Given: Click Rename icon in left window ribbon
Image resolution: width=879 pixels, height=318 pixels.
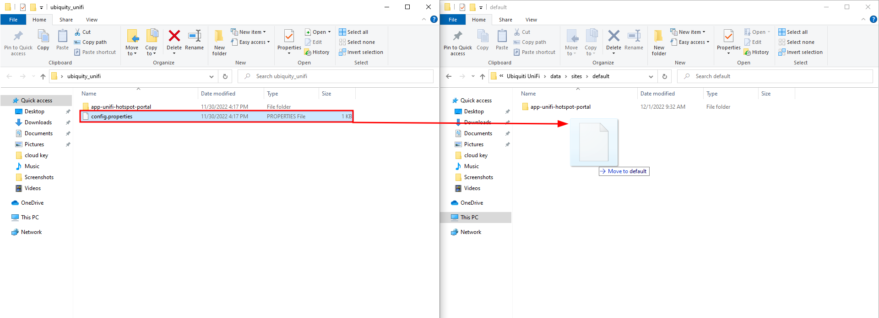Looking at the screenshot, I should 194,37.
